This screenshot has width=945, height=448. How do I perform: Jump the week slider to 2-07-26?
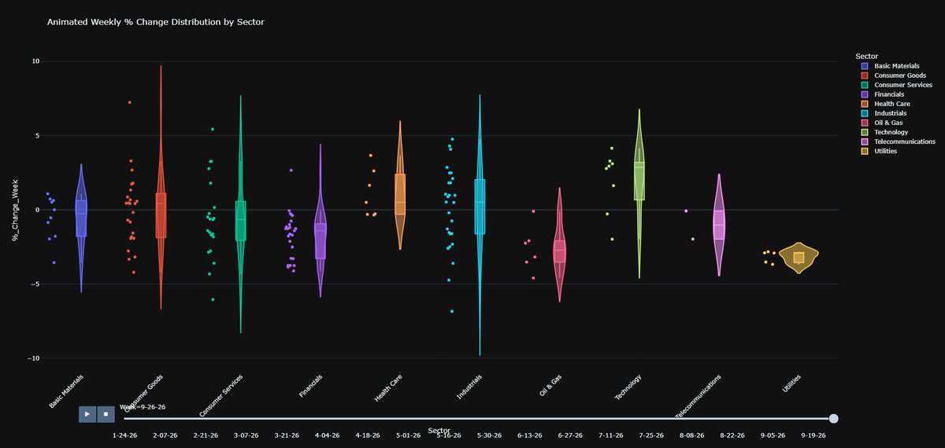tap(165, 435)
